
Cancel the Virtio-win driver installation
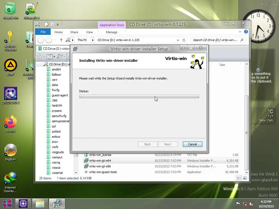tap(192, 144)
